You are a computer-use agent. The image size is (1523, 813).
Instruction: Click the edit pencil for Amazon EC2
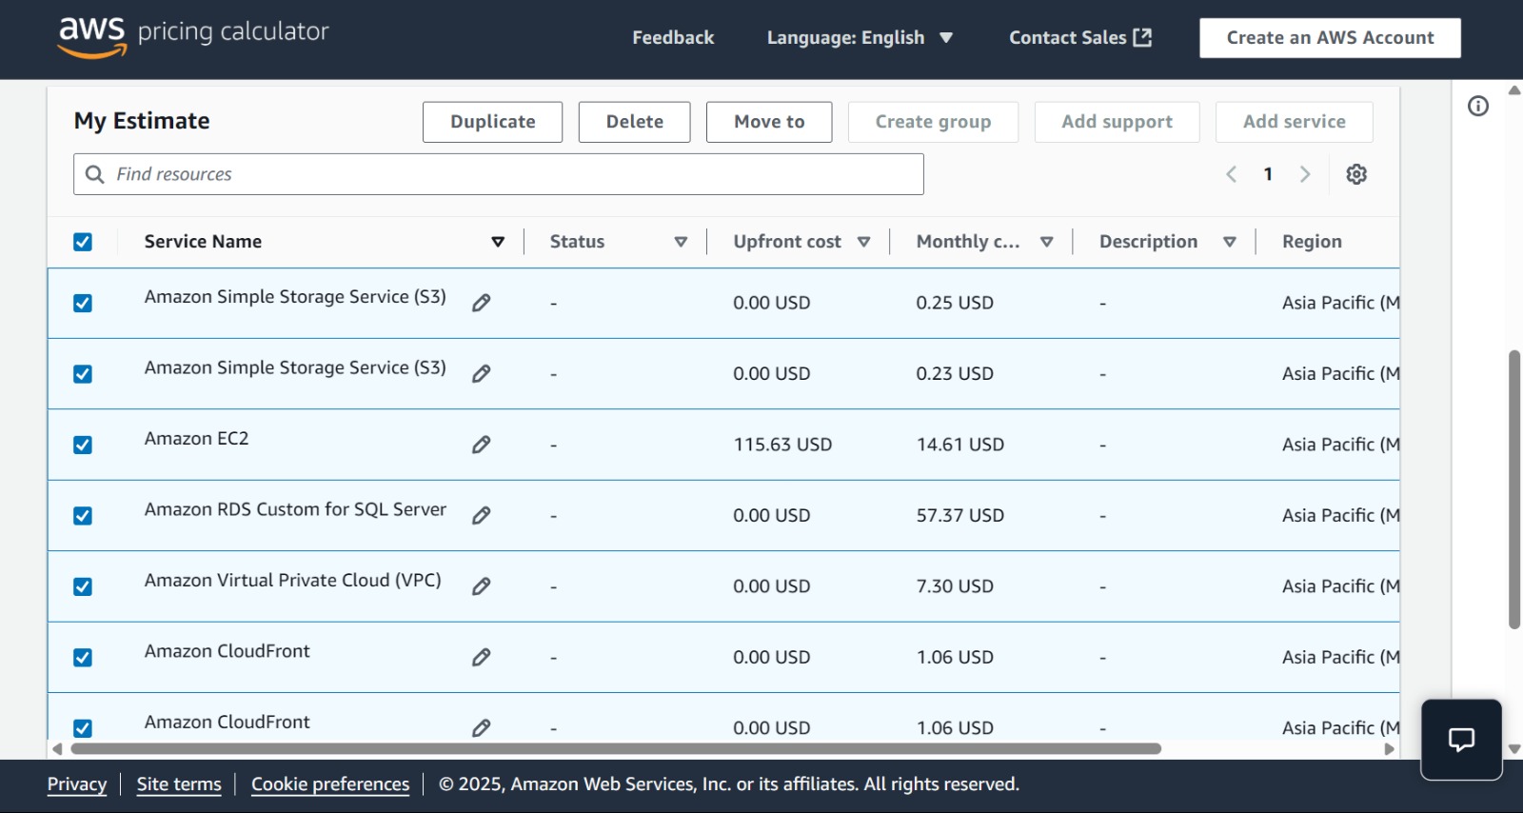pyautogui.click(x=482, y=445)
